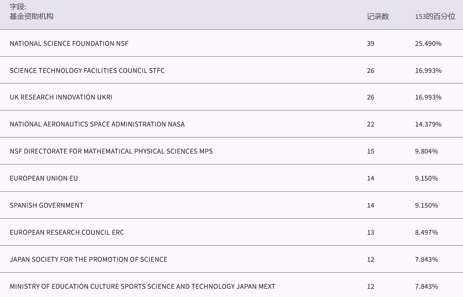Click record count 39 for NSF
Screen dimensions: 463x297
pos(370,44)
